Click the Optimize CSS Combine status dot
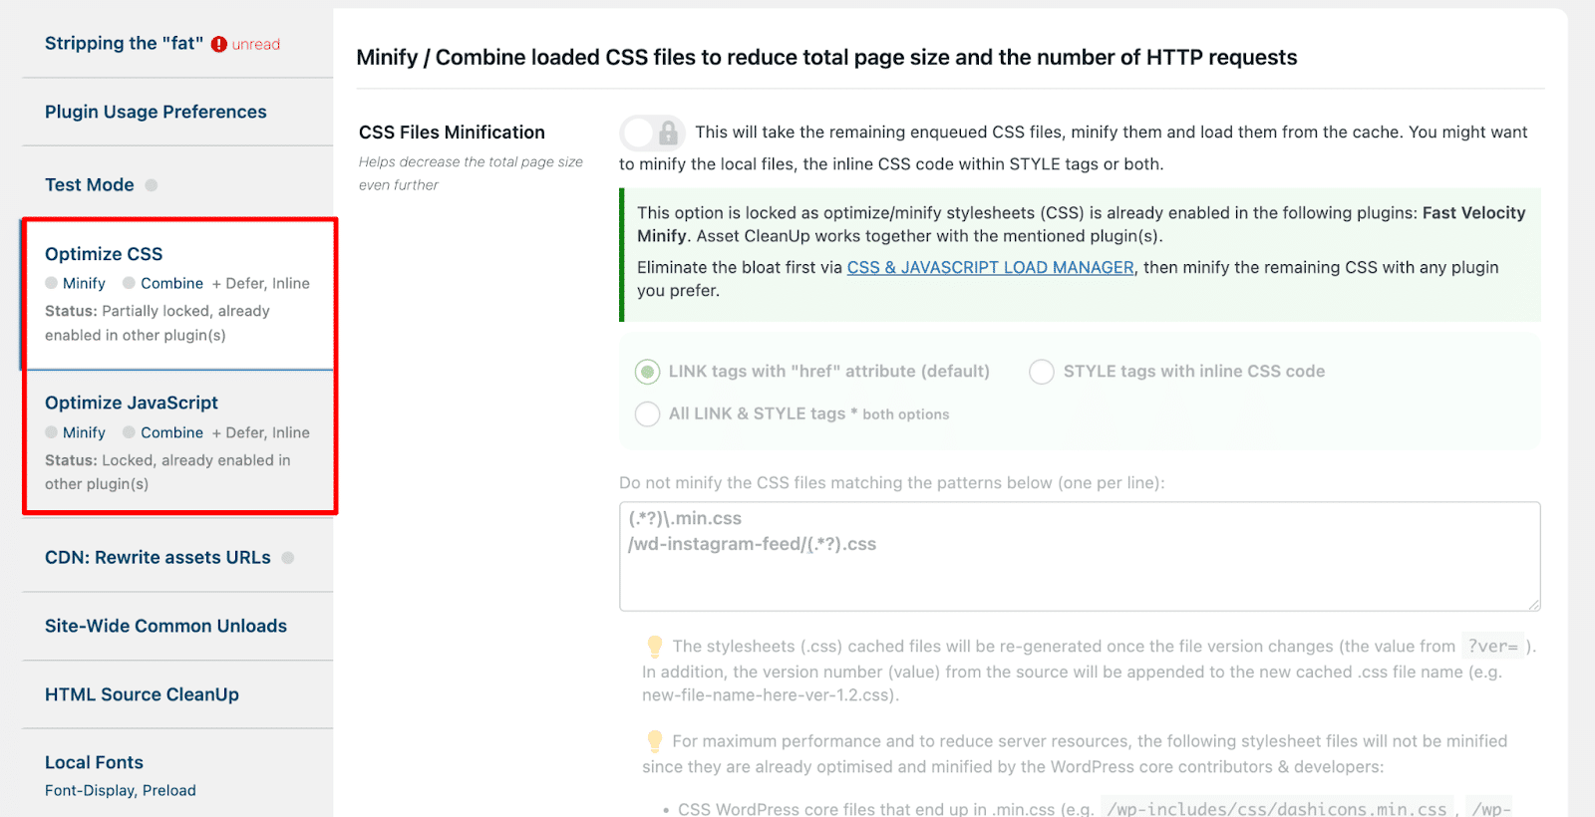The width and height of the screenshot is (1595, 817). point(129,284)
